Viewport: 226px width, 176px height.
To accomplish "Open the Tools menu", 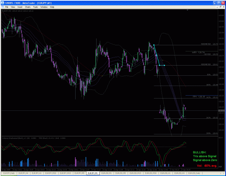I will pos(35,7).
